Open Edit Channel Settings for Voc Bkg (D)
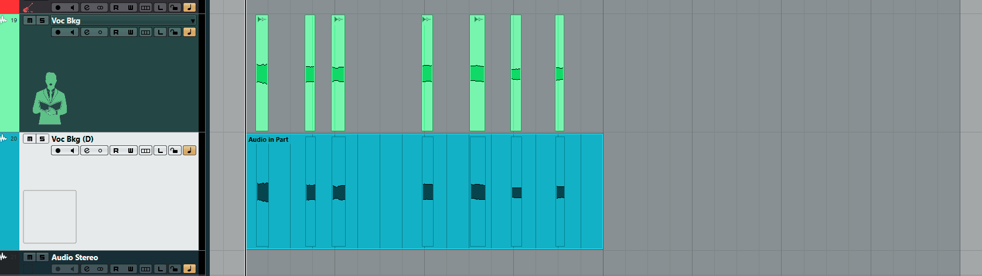This screenshot has height=276, width=982. [87, 151]
